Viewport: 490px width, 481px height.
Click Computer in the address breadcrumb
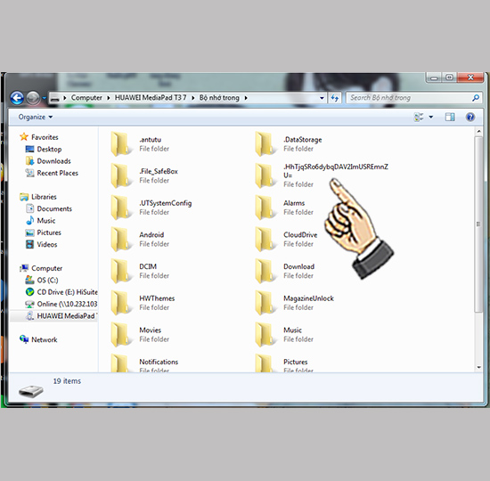(x=86, y=98)
